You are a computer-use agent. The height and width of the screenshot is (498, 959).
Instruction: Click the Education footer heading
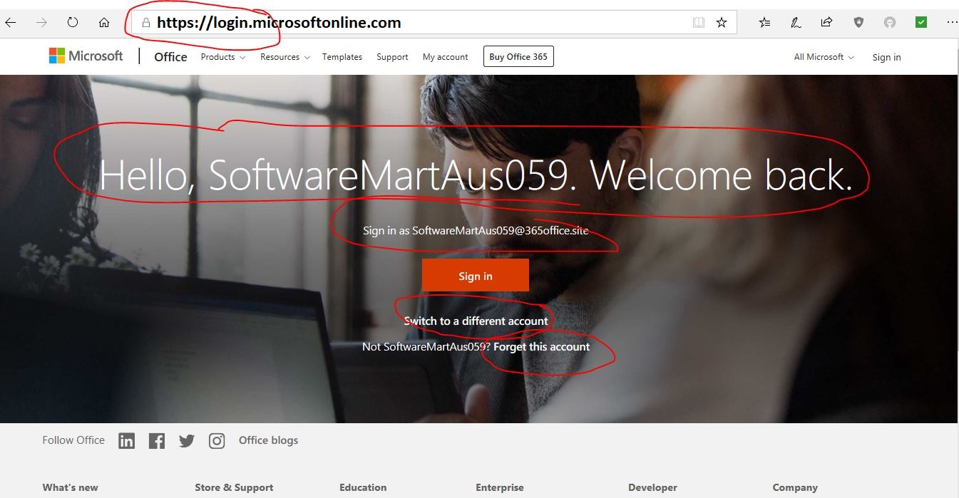tap(363, 488)
